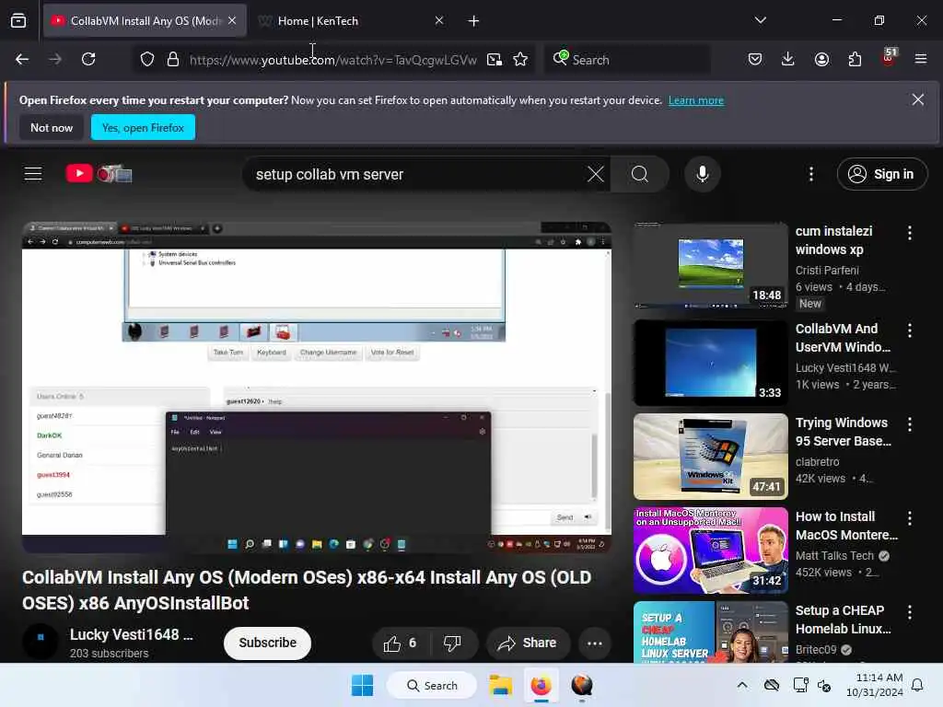Click the taskbar Search box
943x707 pixels.
pyautogui.click(x=431, y=685)
